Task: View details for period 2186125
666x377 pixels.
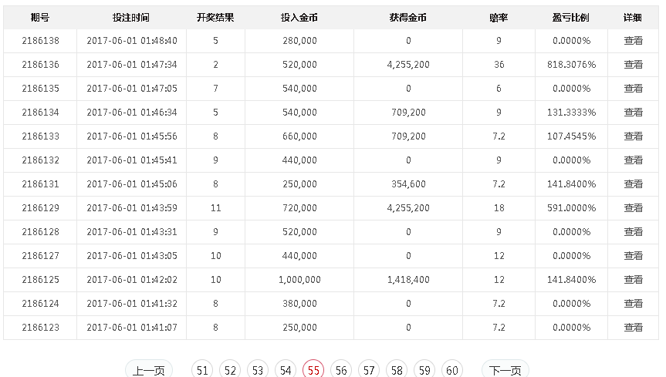Action: point(633,280)
